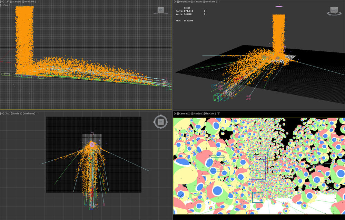The height and width of the screenshot is (220, 345).
Task: Open the [+] menu in the Top viewport
Action: [x=2, y=113]
